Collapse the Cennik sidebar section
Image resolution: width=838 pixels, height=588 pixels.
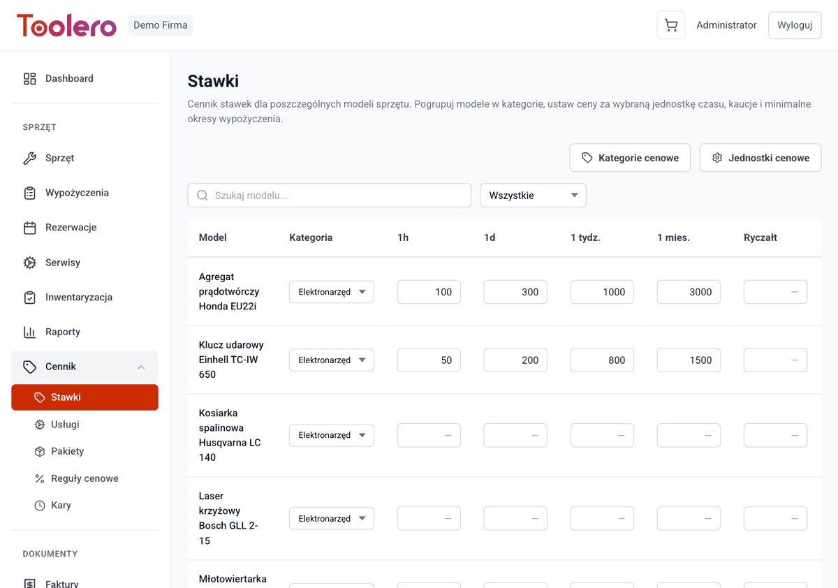point(141,367)
